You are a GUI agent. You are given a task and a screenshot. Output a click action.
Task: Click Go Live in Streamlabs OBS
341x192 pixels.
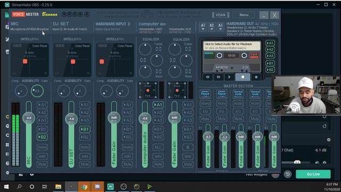tap(313, 174)
